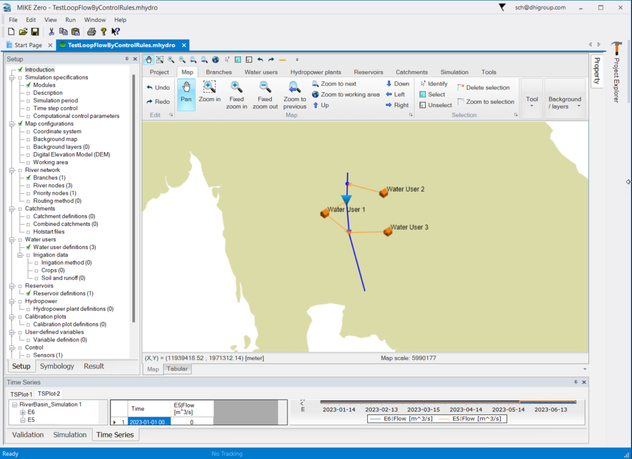Click the Right pan button
Screen dimensions: 632x459
coord(397,105)
